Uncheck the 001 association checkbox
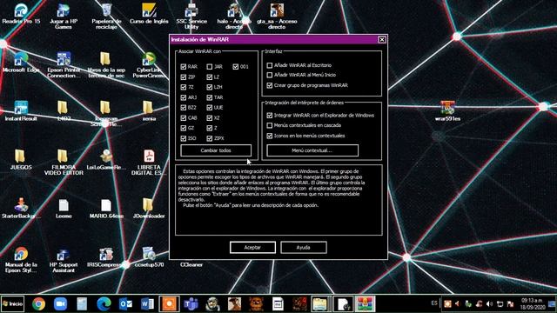The image size is (557, 313). (x=236, y=67)
